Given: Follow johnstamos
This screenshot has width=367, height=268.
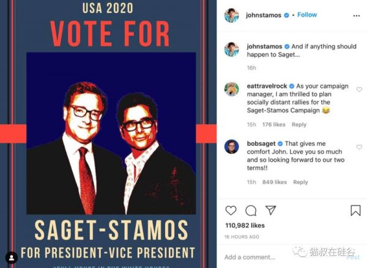Looking at the screenshot, I should tap(307, 15).
